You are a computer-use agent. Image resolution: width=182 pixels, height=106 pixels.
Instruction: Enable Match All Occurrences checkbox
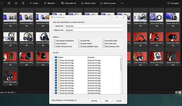(x=55, y=46)
